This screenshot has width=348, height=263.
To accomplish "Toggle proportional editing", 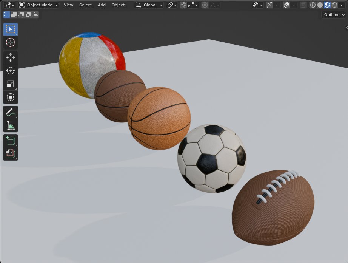I will point(205,5).
